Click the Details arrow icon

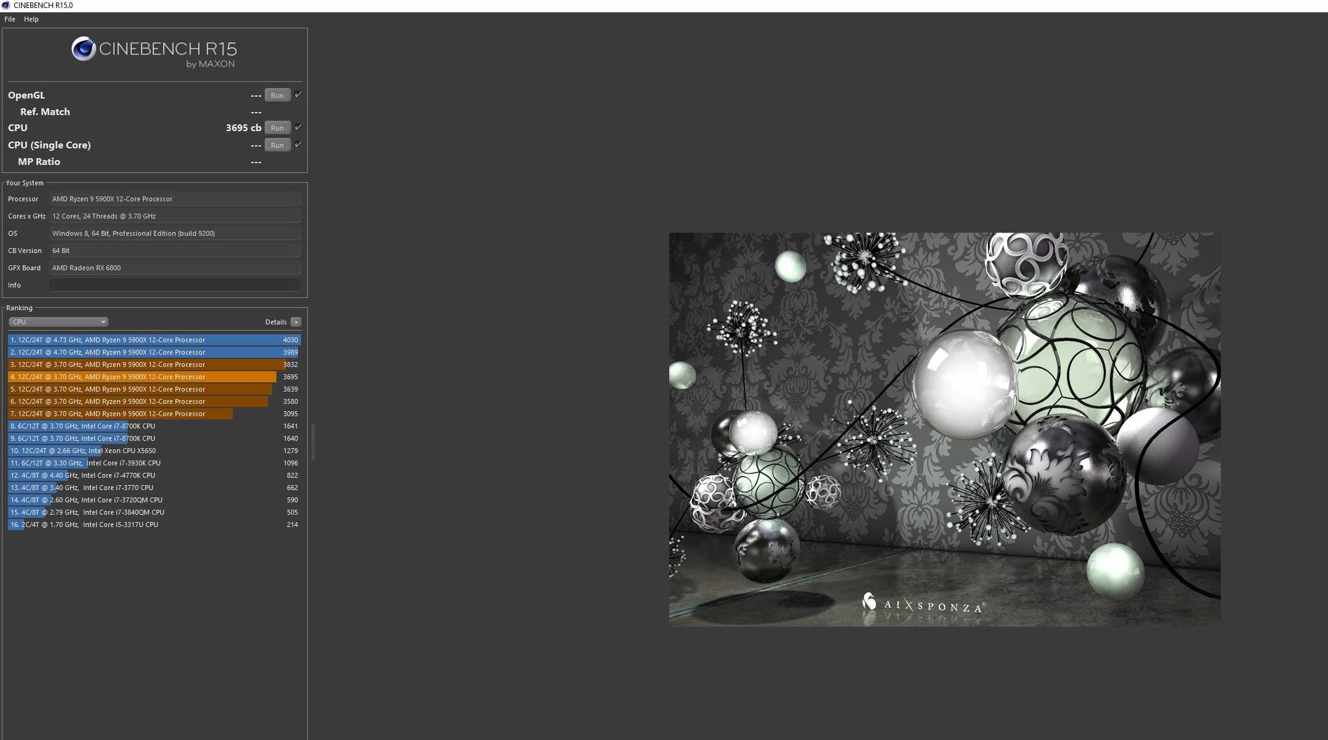click(296, 322)
